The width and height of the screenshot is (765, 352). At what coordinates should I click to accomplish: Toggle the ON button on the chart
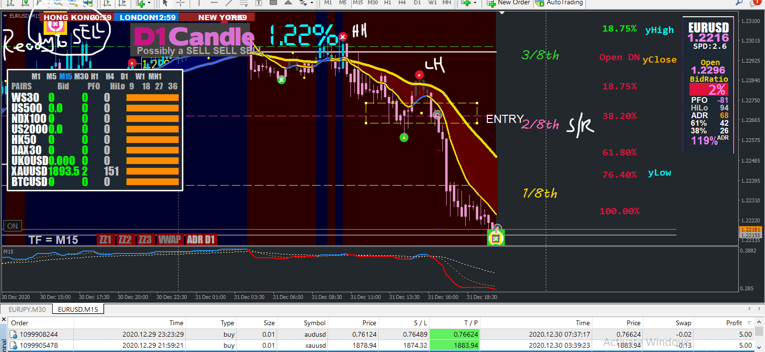click(13, 226)
